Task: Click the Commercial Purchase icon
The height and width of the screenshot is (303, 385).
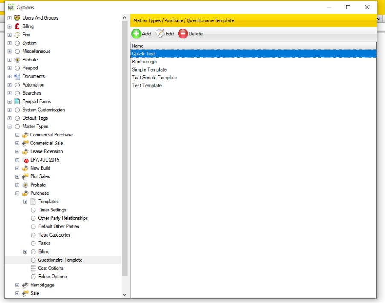Action: [25, 135]
